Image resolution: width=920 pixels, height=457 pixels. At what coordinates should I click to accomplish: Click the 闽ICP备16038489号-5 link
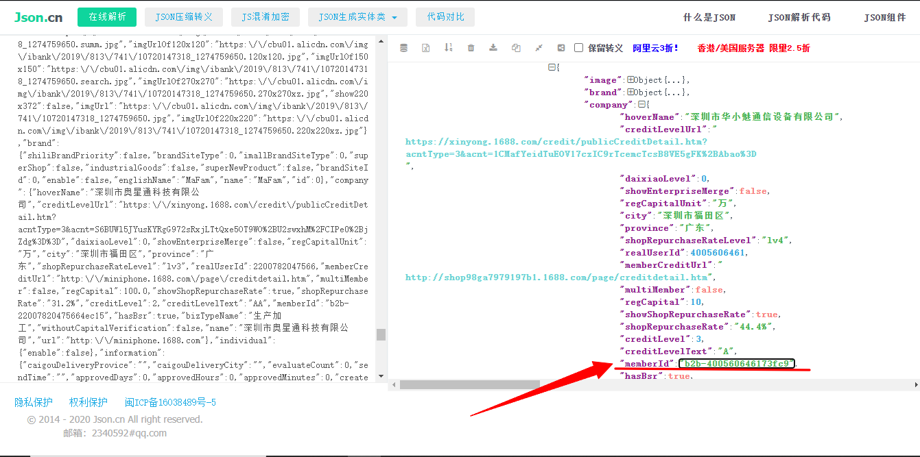[170, 402]
